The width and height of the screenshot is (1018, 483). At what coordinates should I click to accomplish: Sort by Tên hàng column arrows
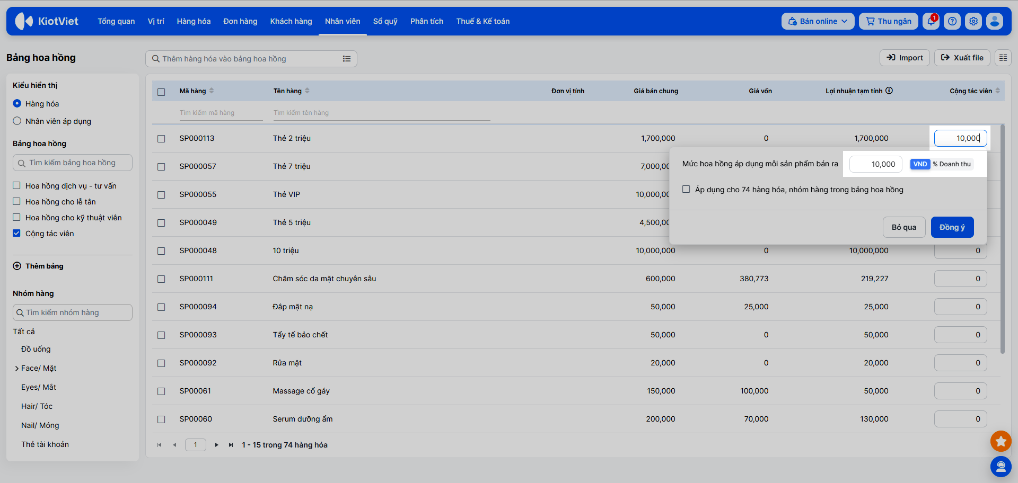click(308, 91)
